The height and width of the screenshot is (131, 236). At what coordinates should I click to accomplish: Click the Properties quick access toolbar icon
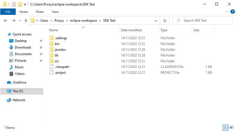[x=14, y=4]
